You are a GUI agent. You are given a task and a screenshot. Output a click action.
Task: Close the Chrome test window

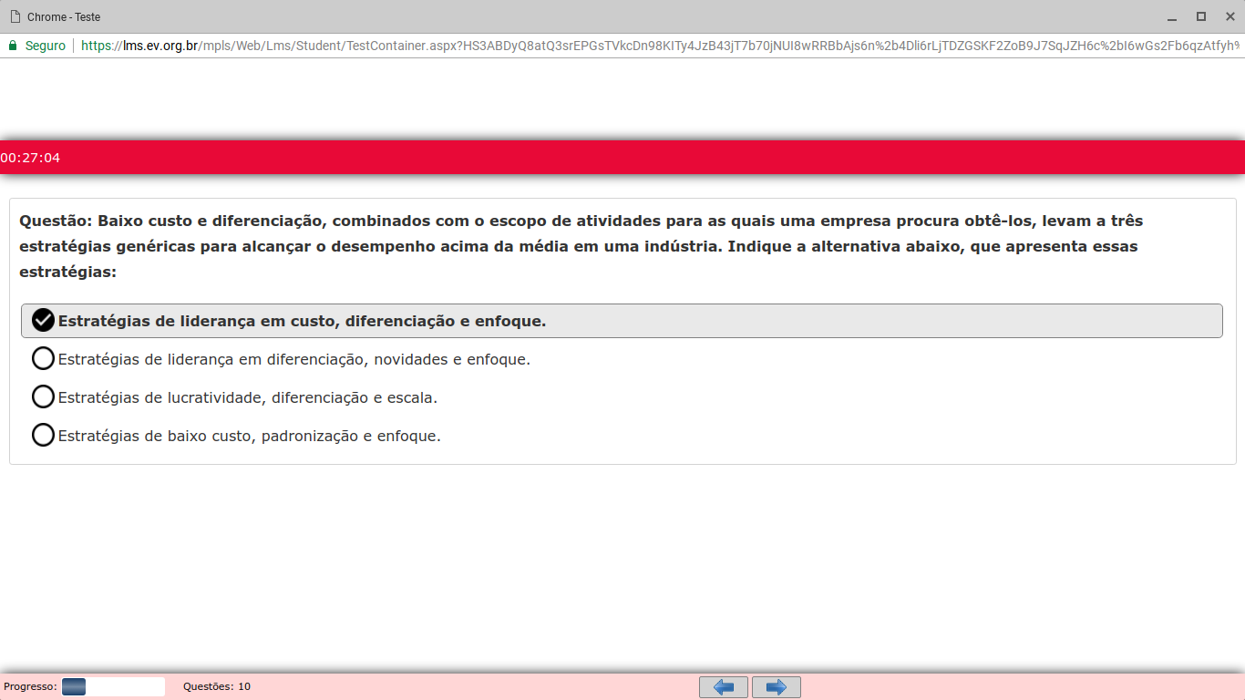click(x=1230, y=16)
